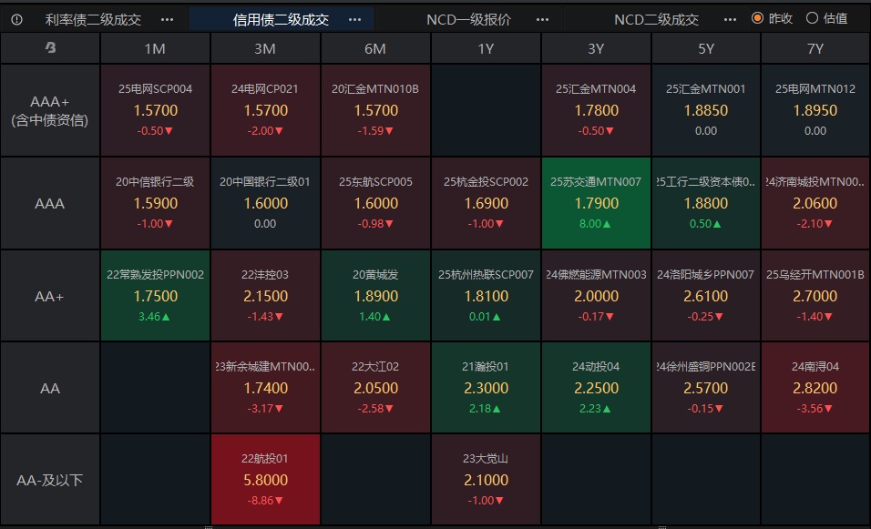Select the 昨收 radio button

click(757, 18)
